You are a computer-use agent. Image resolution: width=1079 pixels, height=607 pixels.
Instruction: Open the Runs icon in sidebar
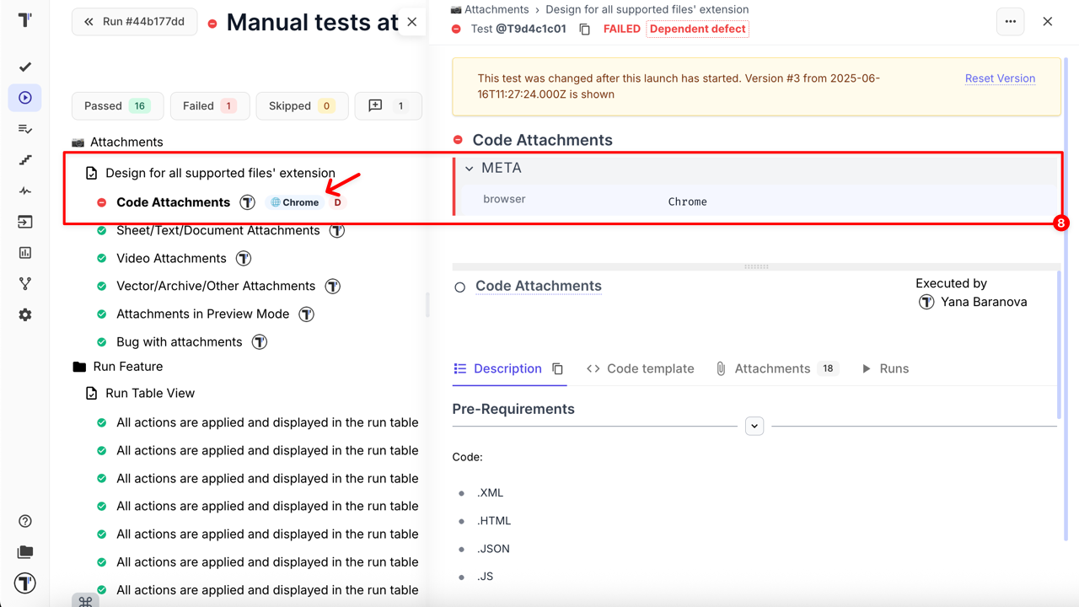[25, 98]
